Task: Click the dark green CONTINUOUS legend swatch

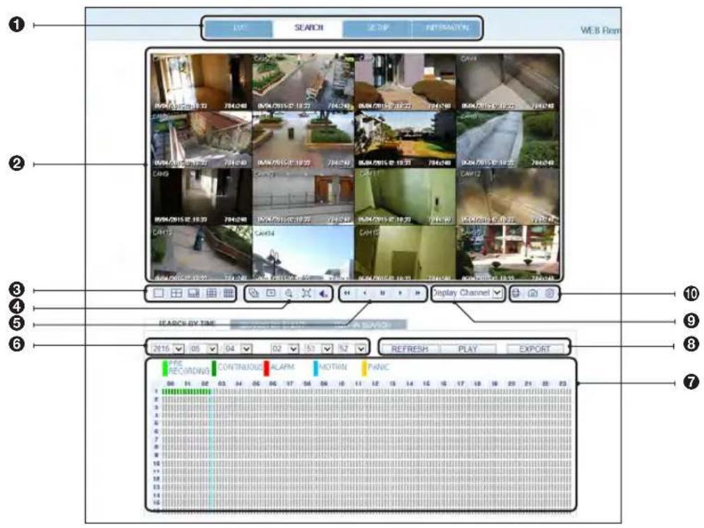Action: (214, 368)
